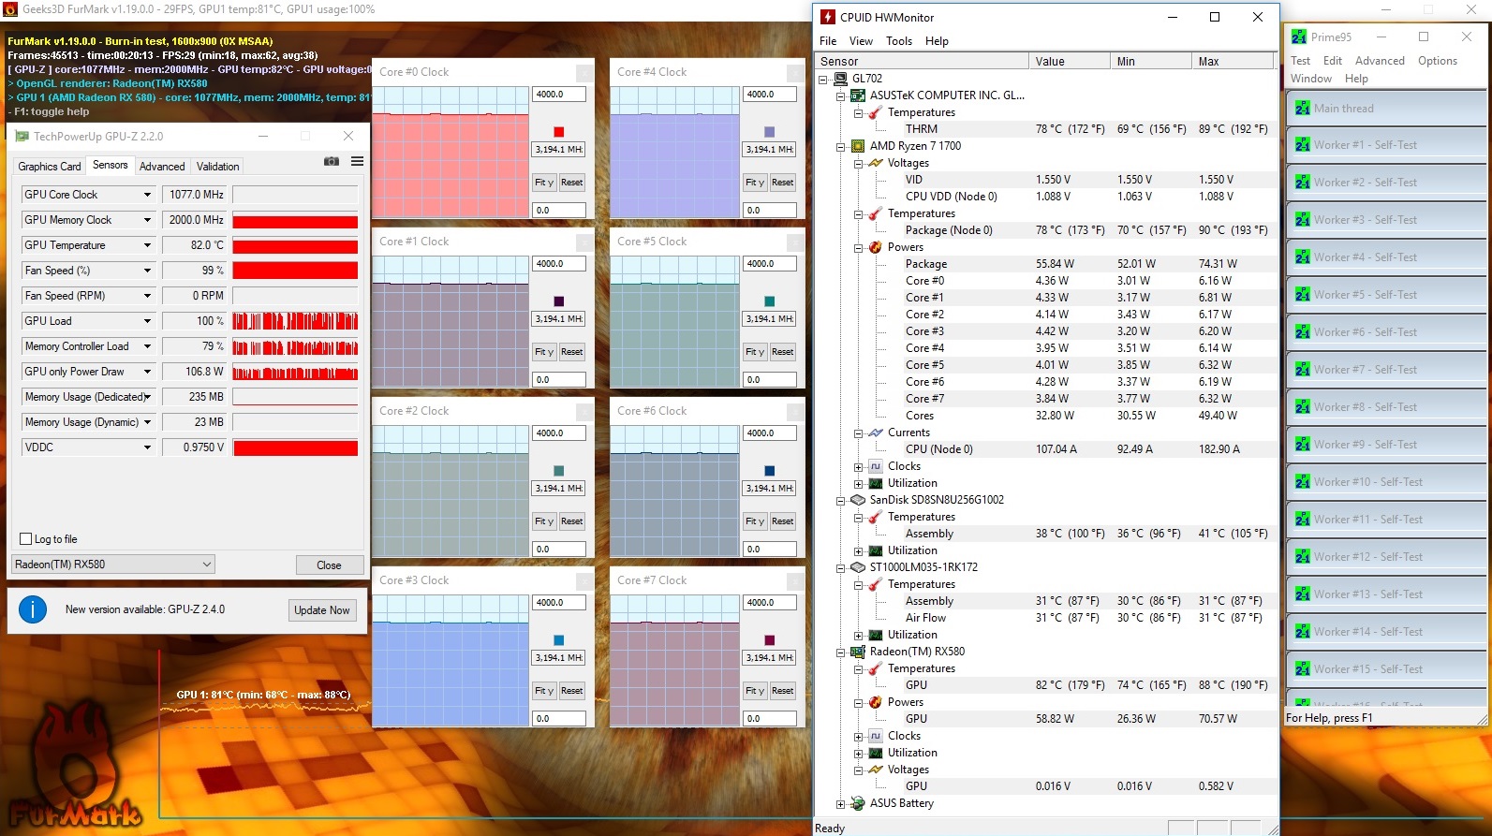Click the Value column header in HWMonitor
This screenshot has width=1492, height=836.
[1070, 62]
